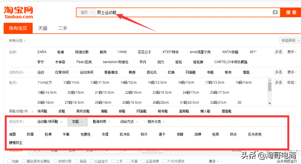301x164 pixels.
Task: Click the camera image-search icon
Action: click(x=275, y=12)
